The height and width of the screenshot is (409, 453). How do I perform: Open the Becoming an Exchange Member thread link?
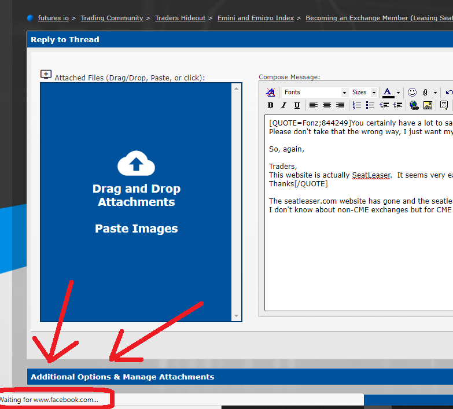click(380, 18)
